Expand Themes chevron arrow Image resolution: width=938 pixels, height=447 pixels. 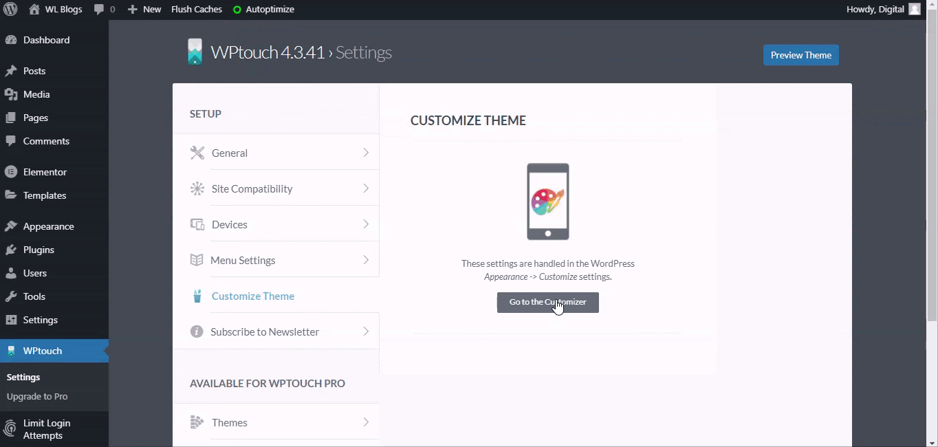coord(366,422)
